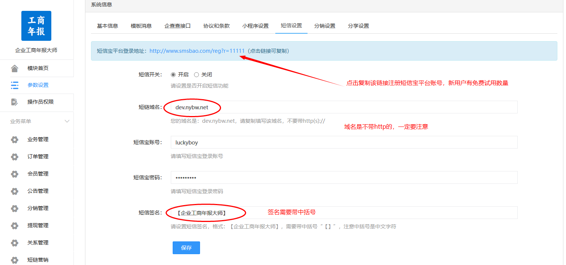Open the 基本信息 tab
Screen dimensions: 566x265
click(x=108, y=26)
